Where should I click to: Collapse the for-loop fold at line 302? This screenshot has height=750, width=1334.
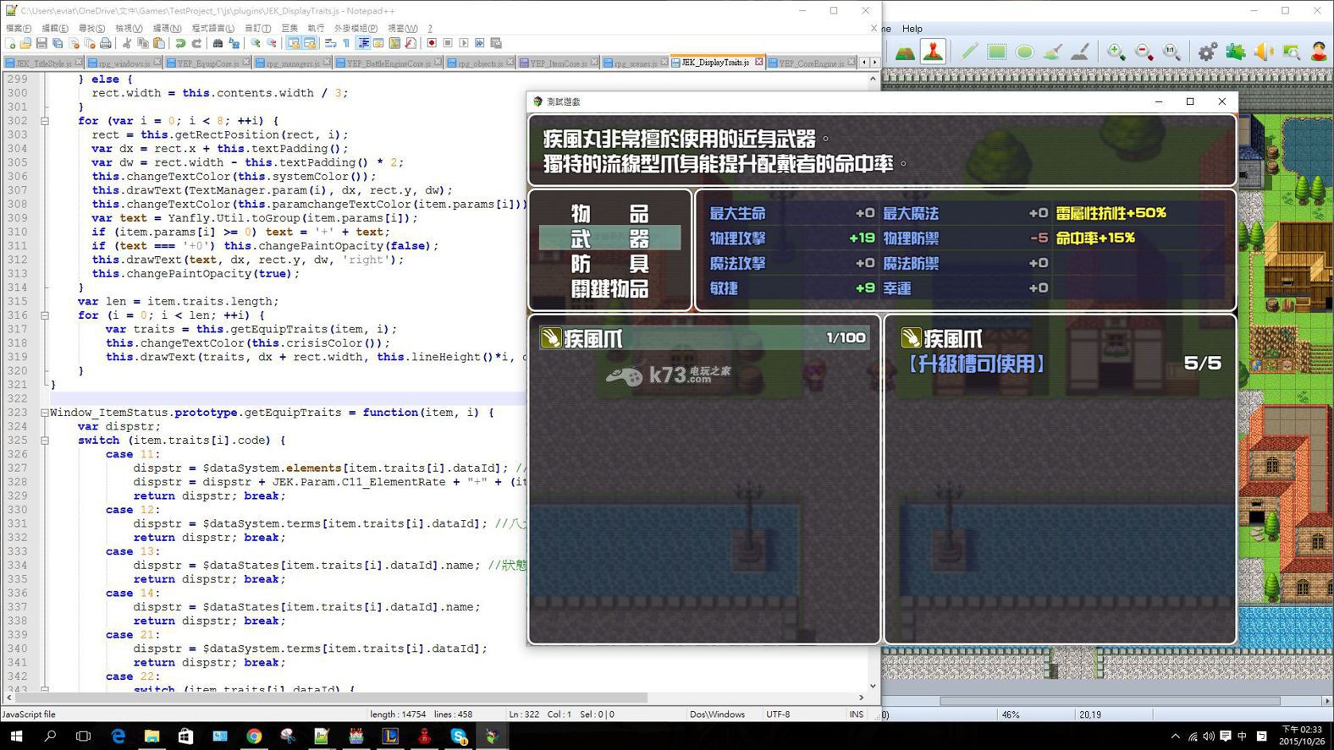(45, 121)
